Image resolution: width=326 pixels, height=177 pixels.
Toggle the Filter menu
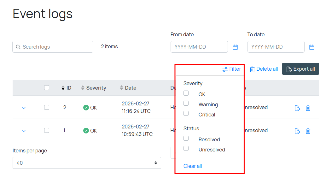pos(231,69)
